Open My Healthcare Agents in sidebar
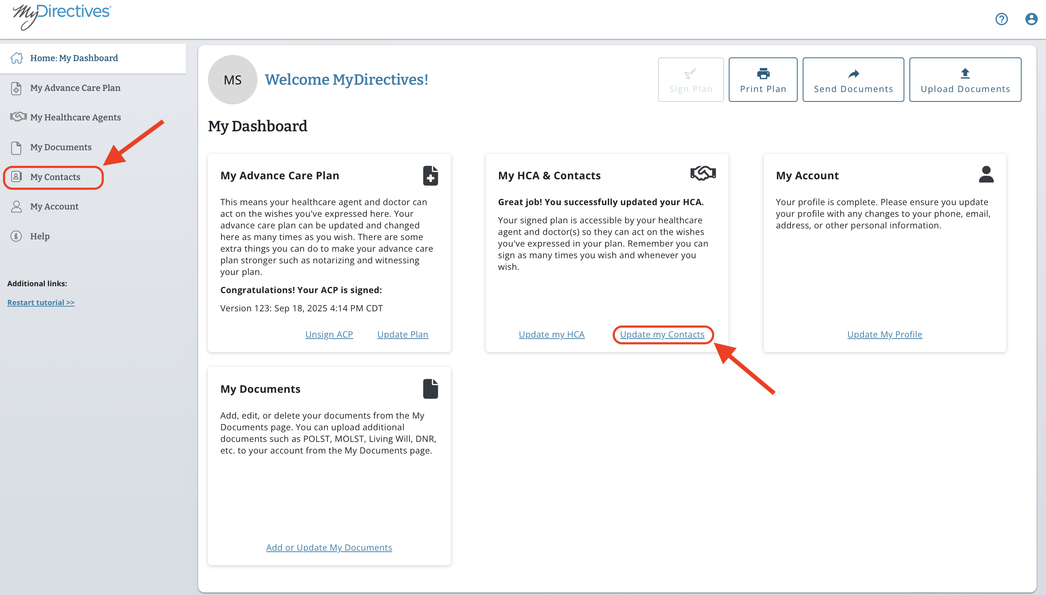This screenshot has width=1046, height=595. coord(75,117)
